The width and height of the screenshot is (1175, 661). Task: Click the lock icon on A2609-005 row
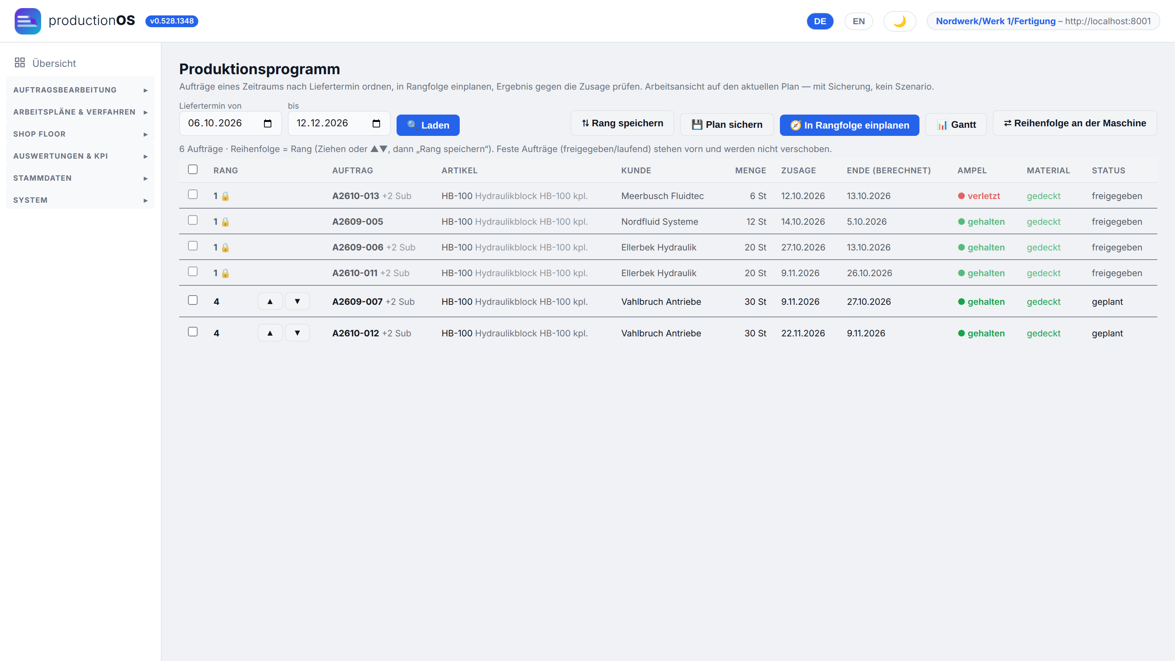coord(225,222)
